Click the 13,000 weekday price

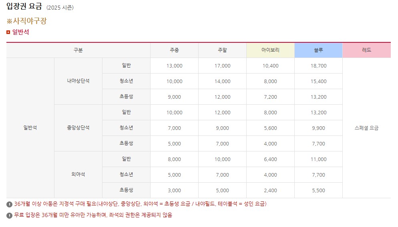coord(175,66)
